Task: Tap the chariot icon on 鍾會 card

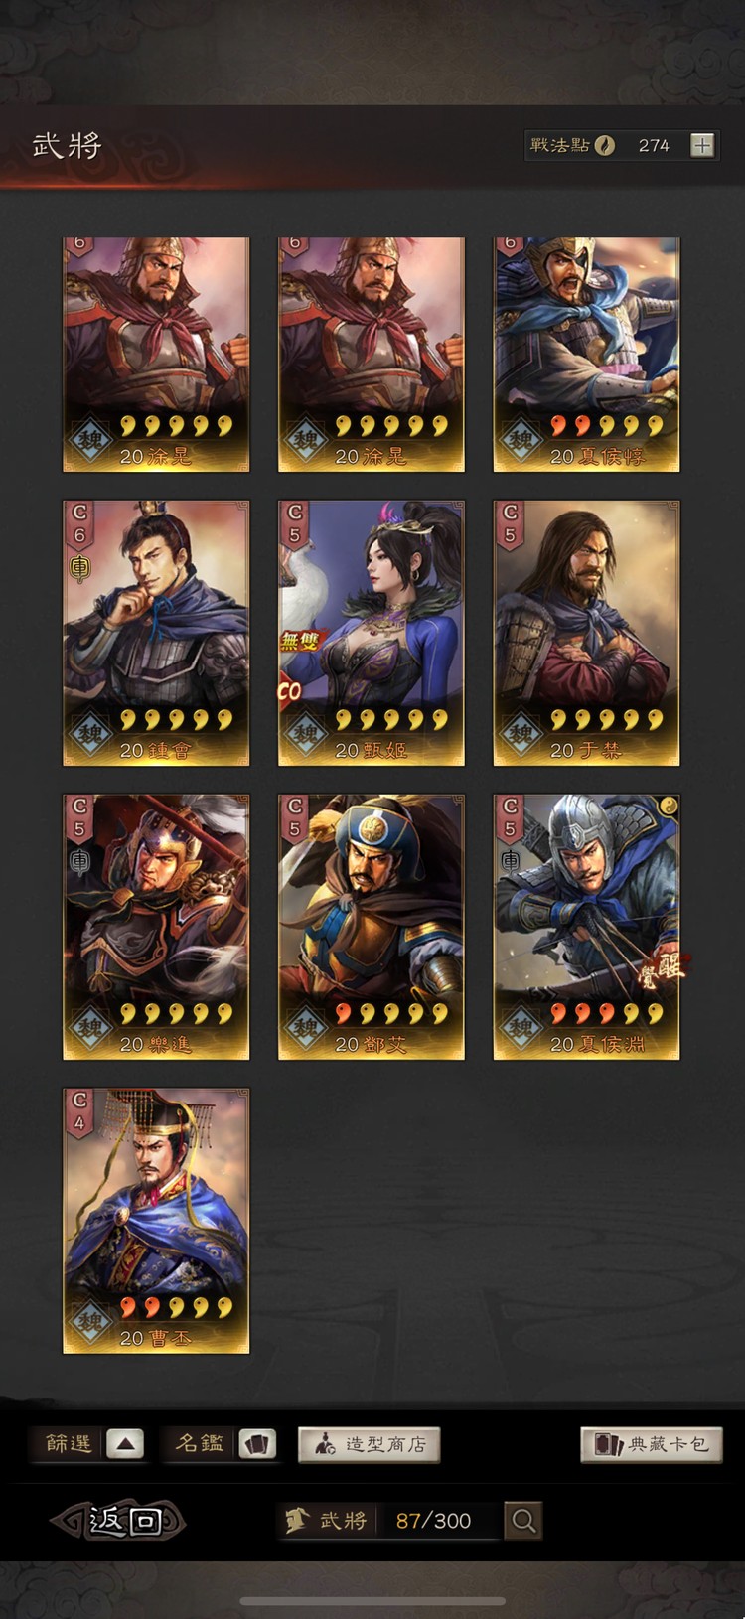Action: click(x=78, y=568)
